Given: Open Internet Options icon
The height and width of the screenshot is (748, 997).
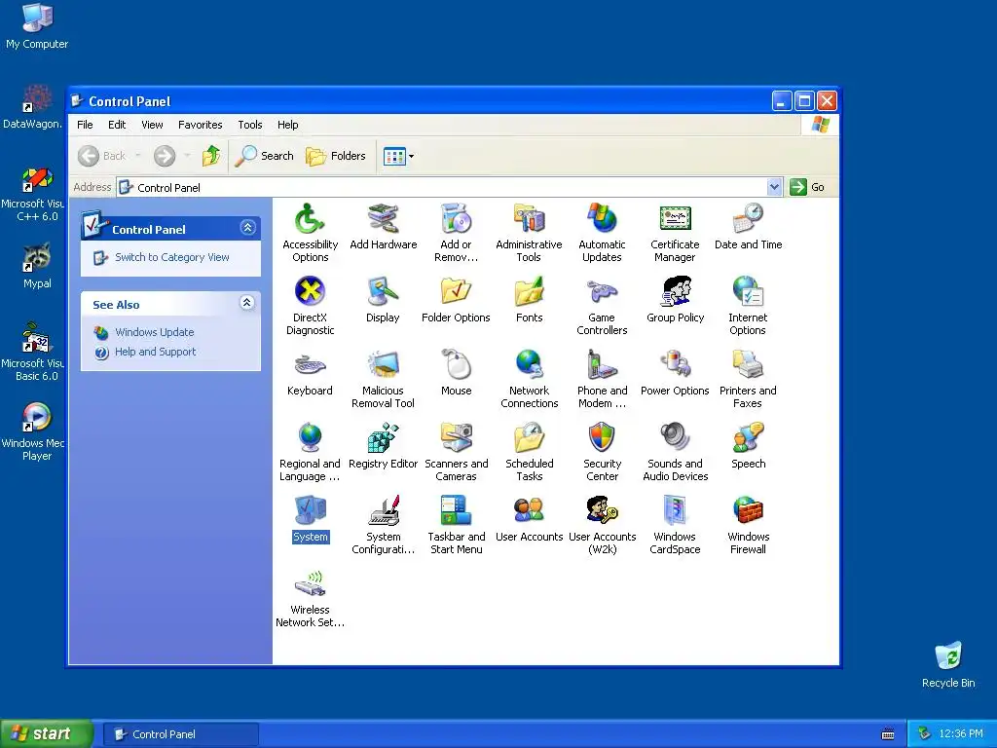Looking at the screenshot, I should click(x=748, y=305).
